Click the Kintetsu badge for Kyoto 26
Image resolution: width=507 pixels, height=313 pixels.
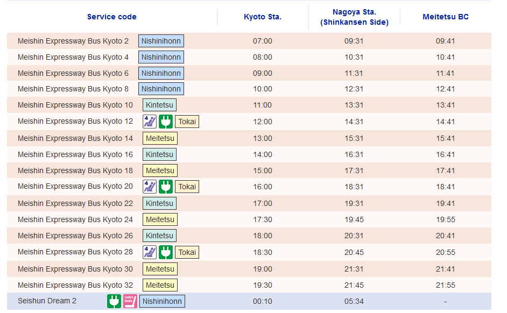159,236
